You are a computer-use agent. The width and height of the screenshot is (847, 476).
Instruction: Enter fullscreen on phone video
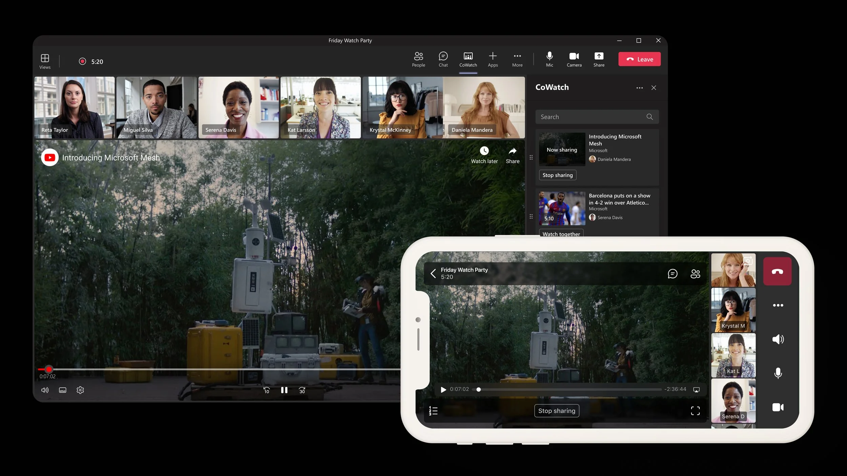click(695, 411)
